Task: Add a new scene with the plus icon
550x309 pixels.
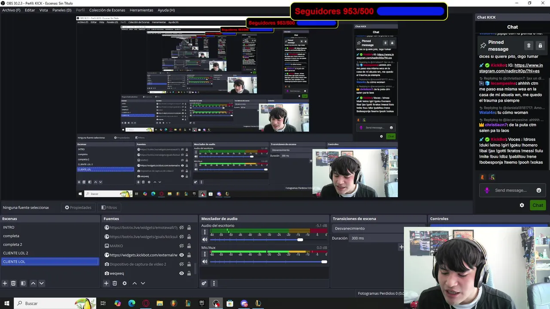Action: (5, 283)
